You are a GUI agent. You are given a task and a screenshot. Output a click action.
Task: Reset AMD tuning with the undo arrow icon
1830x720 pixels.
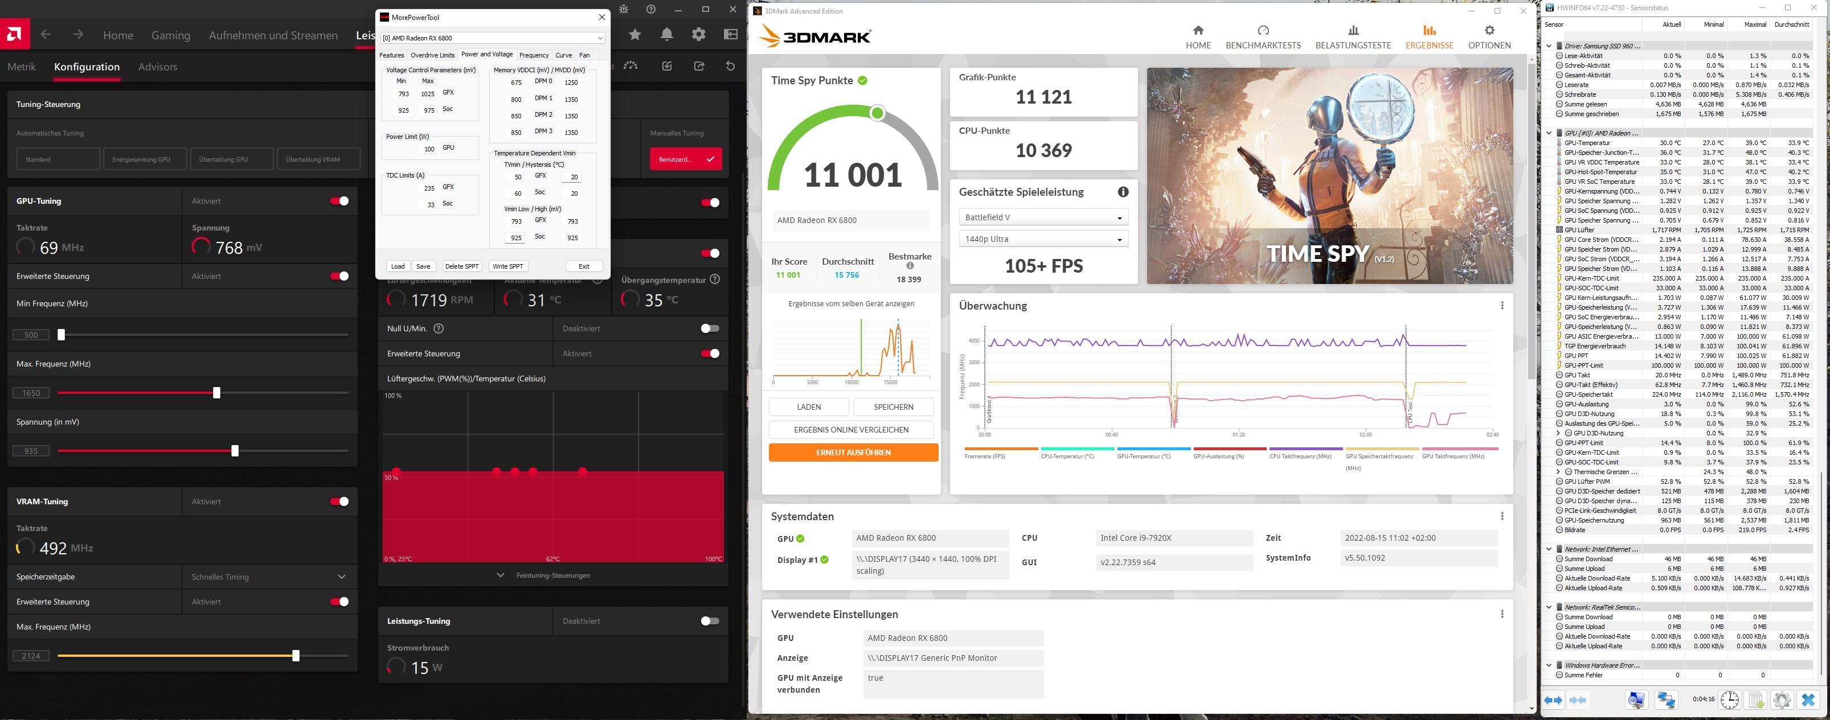730,66
